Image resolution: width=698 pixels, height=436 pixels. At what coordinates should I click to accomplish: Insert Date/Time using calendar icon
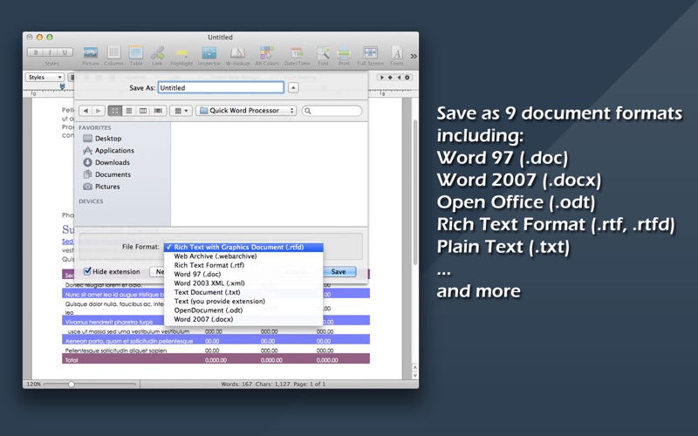(297, 52)
